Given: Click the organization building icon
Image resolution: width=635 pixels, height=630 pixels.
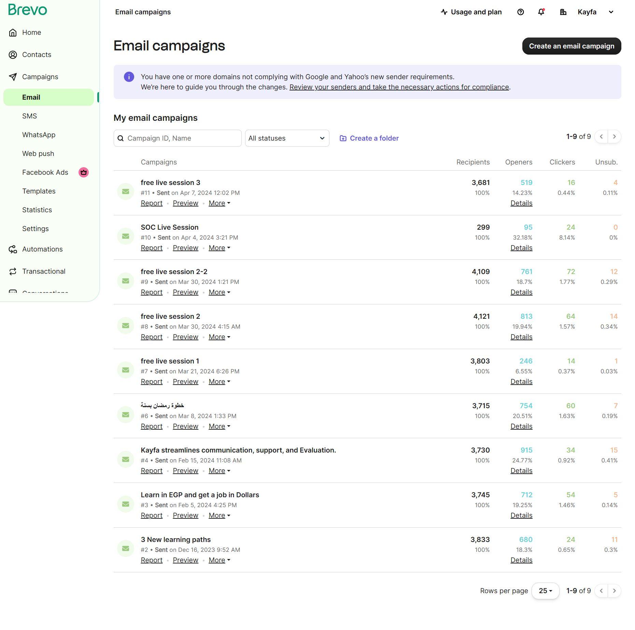Looking at the screenshot, I should coord(563,12).
